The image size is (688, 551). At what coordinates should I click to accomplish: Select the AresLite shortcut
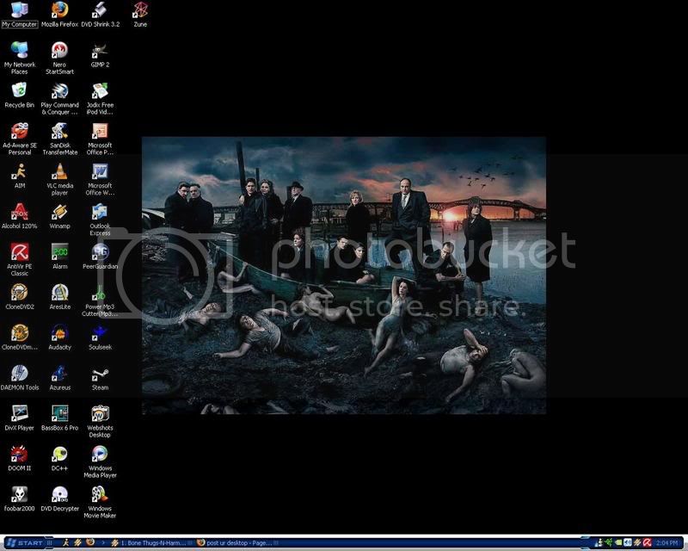[x=59, y=297]
